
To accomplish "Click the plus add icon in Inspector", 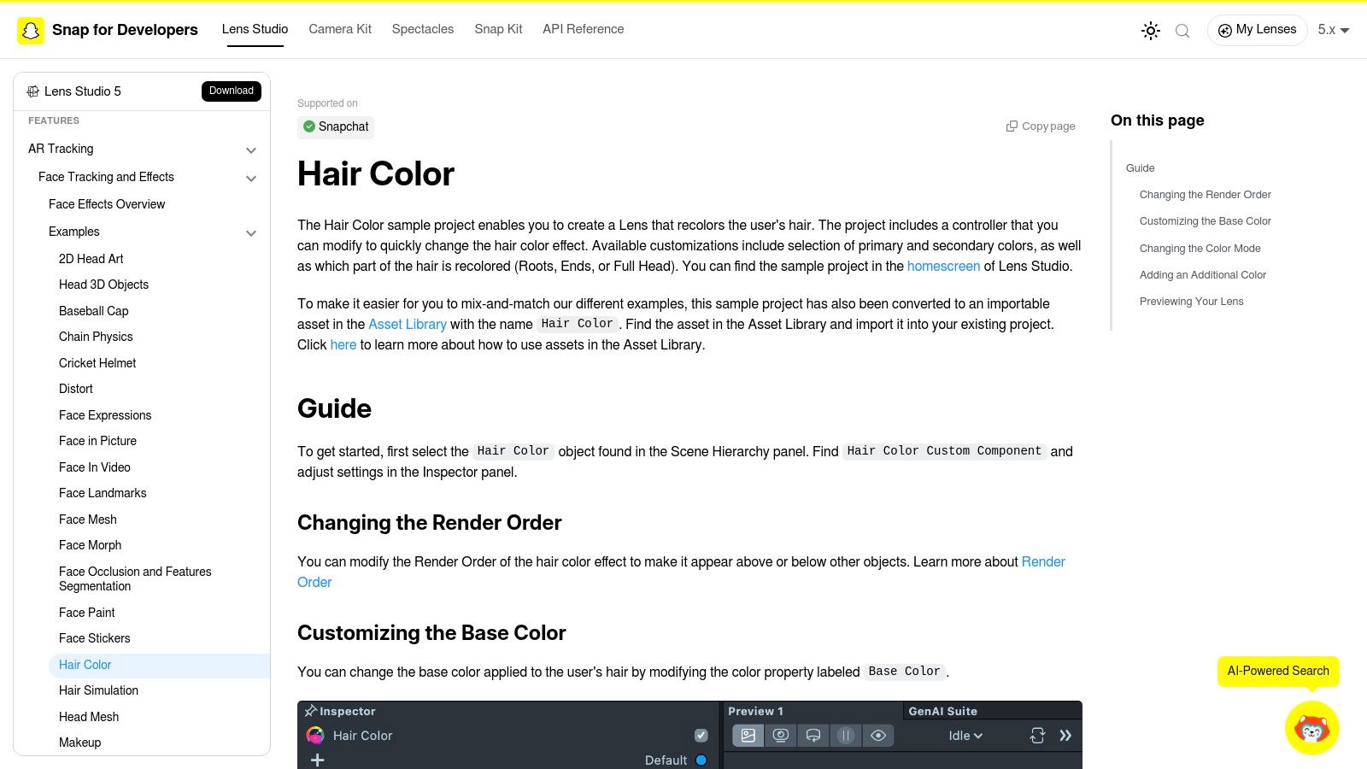I will (x=317, y=760).
